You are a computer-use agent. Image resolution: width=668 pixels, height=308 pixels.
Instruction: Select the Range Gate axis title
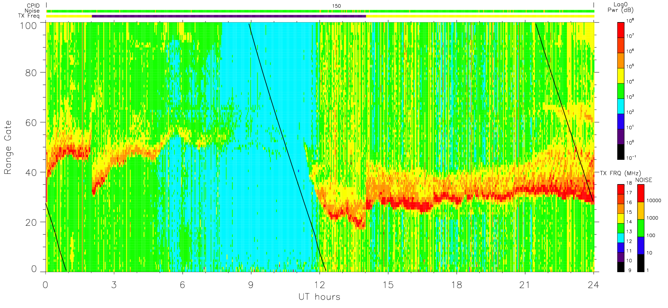[x=8, y=147]
